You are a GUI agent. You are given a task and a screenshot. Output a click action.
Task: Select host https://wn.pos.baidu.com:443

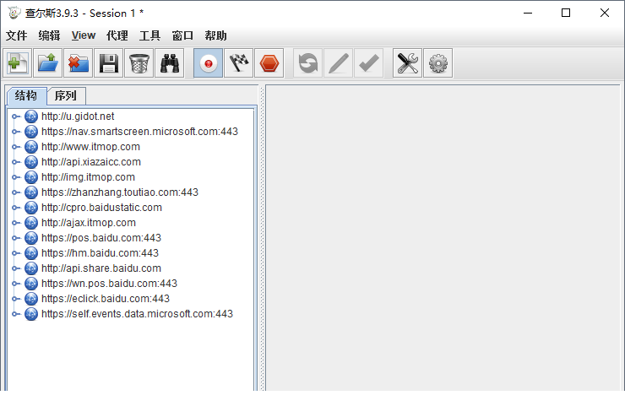109,284
